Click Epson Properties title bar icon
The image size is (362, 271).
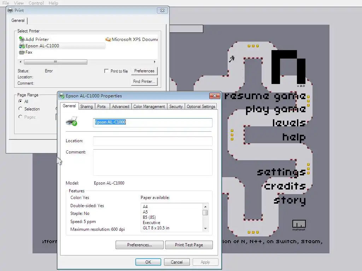tap(62, 96)
